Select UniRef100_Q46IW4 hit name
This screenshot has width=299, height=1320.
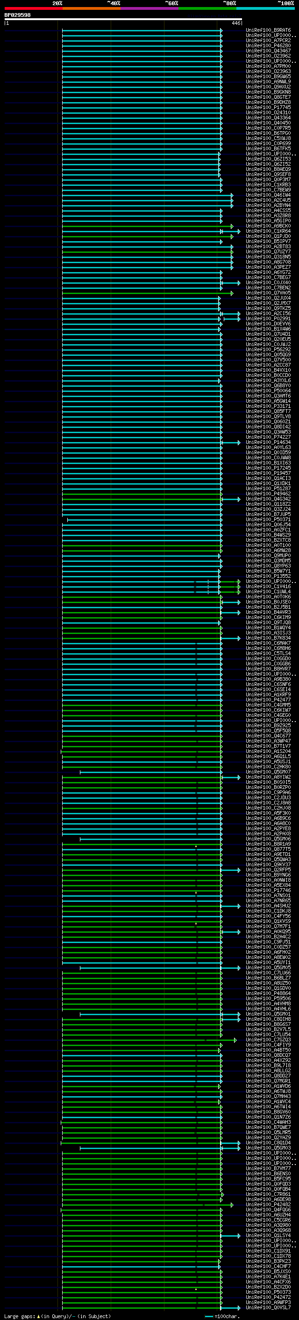tap(268, 195)
